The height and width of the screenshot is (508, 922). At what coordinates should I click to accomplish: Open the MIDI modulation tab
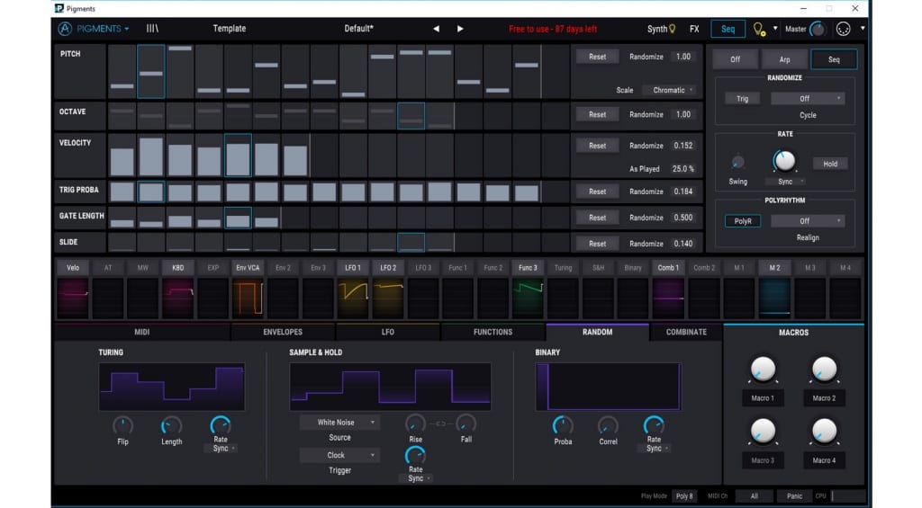tap(141, 332)
